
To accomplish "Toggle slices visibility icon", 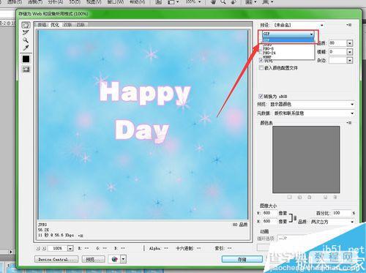I will click(x=26, y=70).
